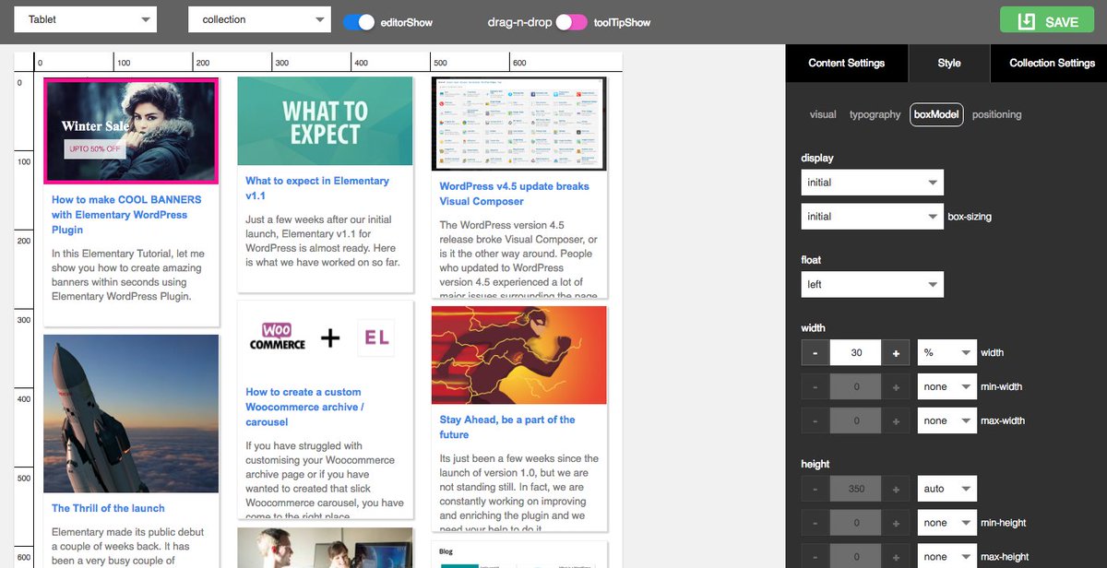Open 'The Thrill of the launch' link
Viewport: 1107px width, 568px height.
[x=108, y=508]
